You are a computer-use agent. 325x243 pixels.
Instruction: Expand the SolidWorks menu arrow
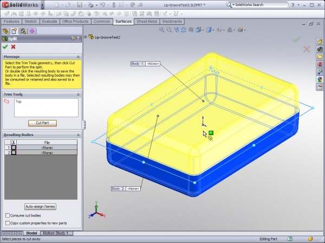tap(42, 5)
